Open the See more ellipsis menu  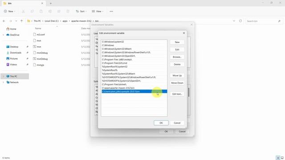[x=111, y=11]
